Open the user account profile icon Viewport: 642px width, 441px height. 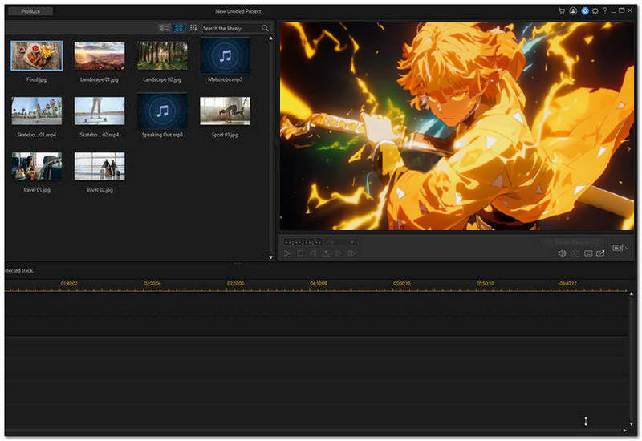[x=573, y=11]
